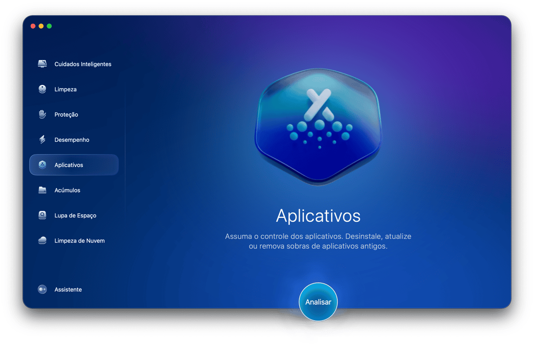Screen dimensions: 534x354
Task: Open the Cuidados Inteligentes section
Action: coord(74,64)
